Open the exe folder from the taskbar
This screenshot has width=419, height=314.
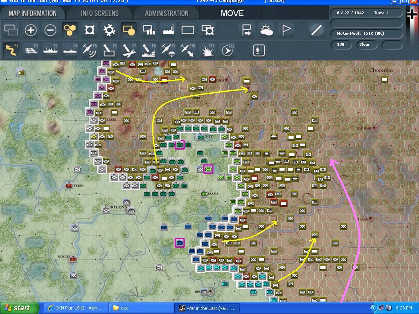click(142, 308)
